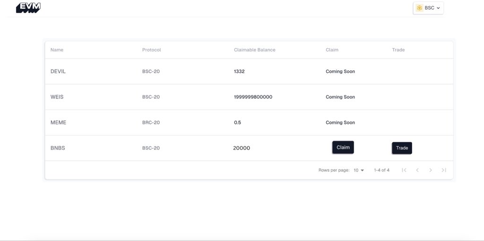
Task: Click the EVM logo
Action: [28, 8]
